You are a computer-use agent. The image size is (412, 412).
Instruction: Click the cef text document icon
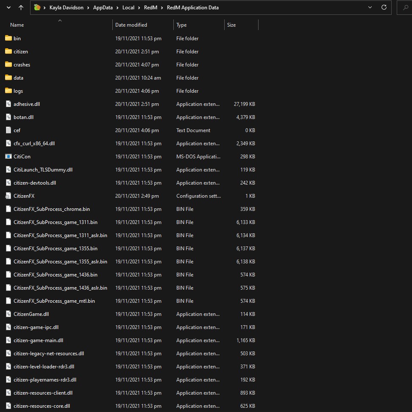[x=8, y=130]
